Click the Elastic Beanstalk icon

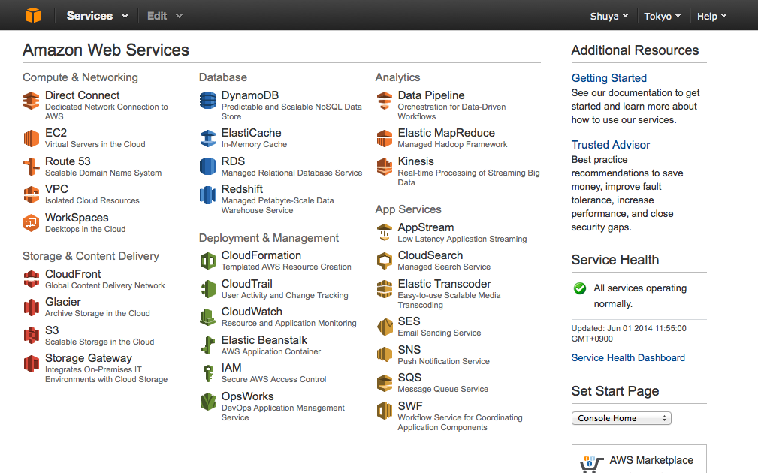click(x=208, y=345)
